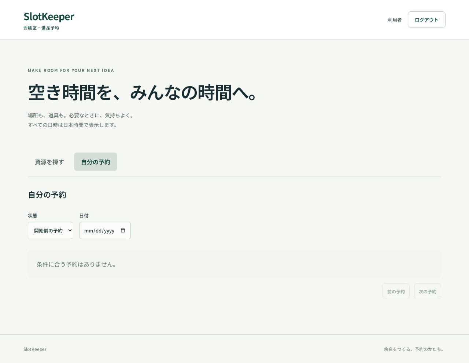Viewport: 469px width, 363px height.
Task: Click the text すべての日時は日本時間で表示します。
Action: click(73, 125)
